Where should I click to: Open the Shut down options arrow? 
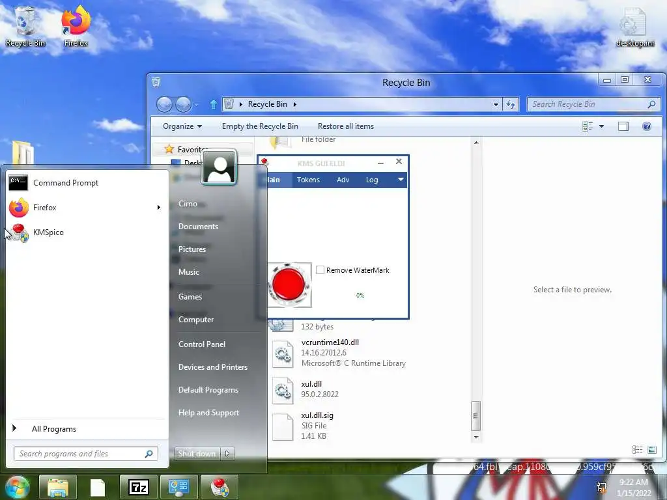click(227, 454)
